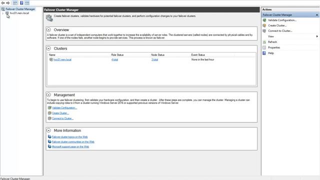The width and height of the screenshot is (320, 180).
Task: Choose Validate Configuration in Actions pane
Action: click(282, 20)
